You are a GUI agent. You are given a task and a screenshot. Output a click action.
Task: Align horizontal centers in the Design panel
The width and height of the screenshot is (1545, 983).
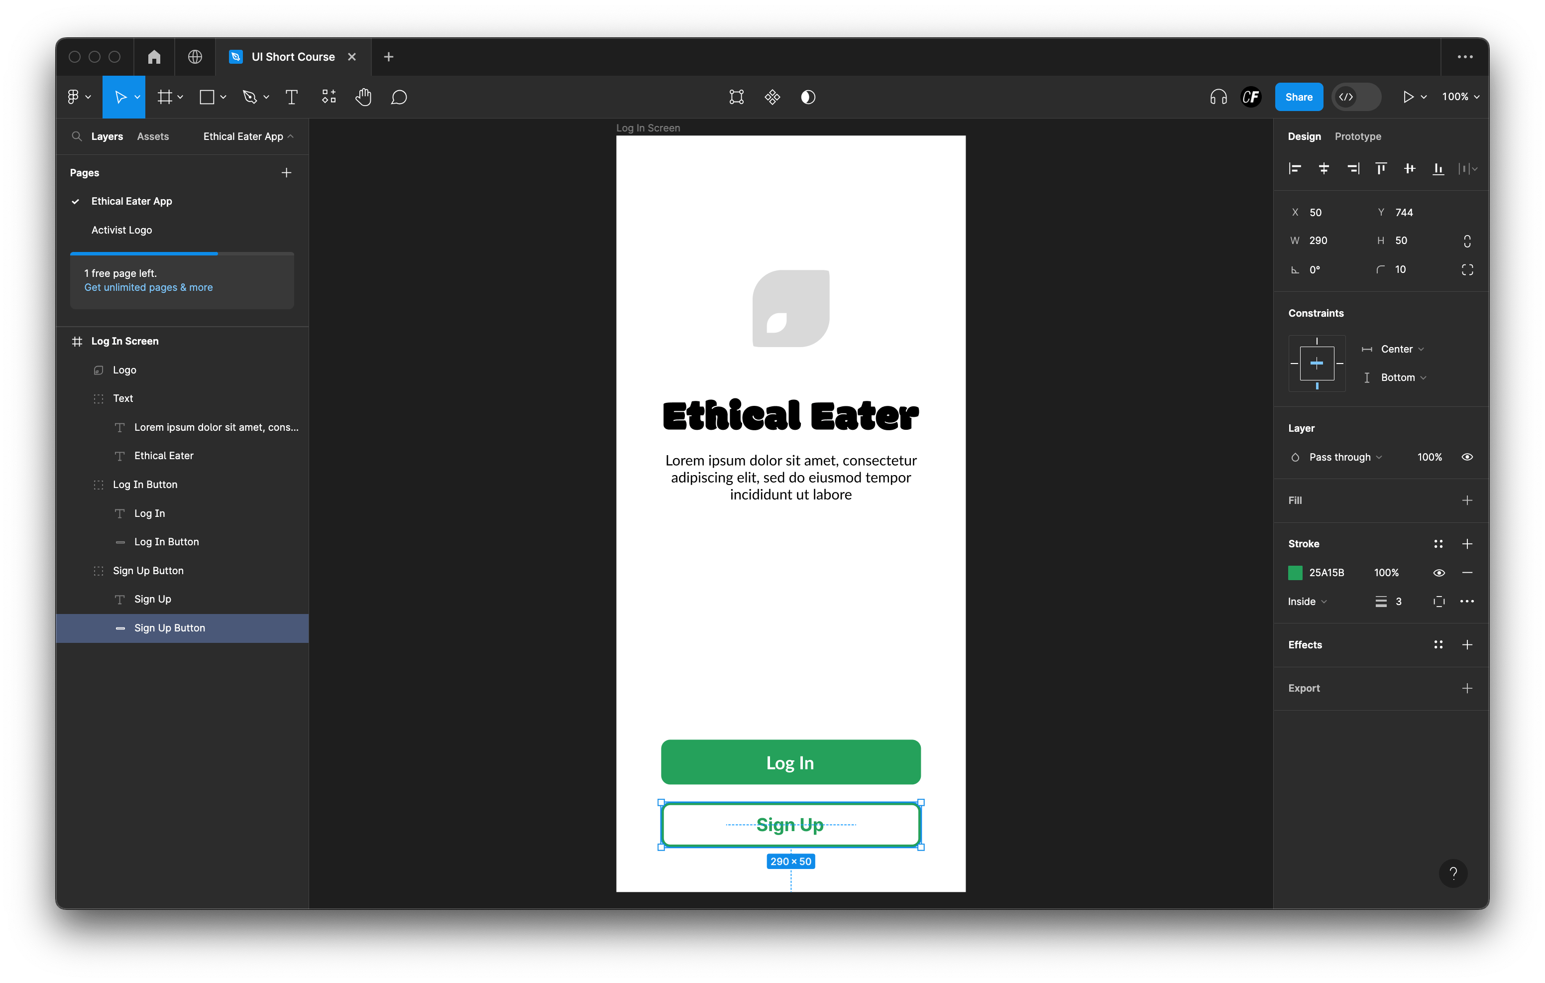(x=1324, y=168)
